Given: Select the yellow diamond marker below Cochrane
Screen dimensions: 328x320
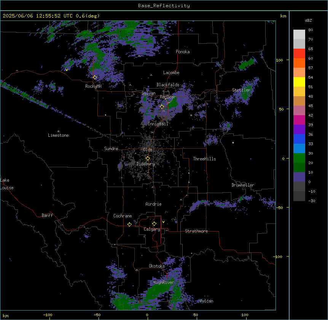Looking at the screenshot, I should (x=129, y=224).
